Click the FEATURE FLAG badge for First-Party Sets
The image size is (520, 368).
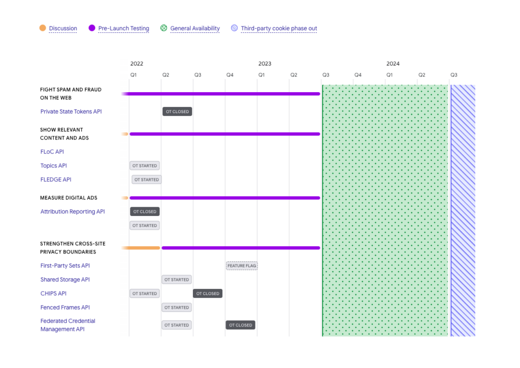[242, 266]
